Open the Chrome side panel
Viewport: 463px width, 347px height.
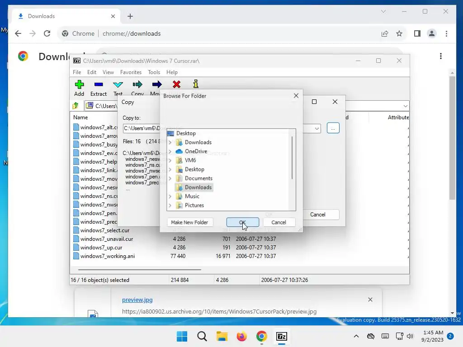tap(417, 33)
